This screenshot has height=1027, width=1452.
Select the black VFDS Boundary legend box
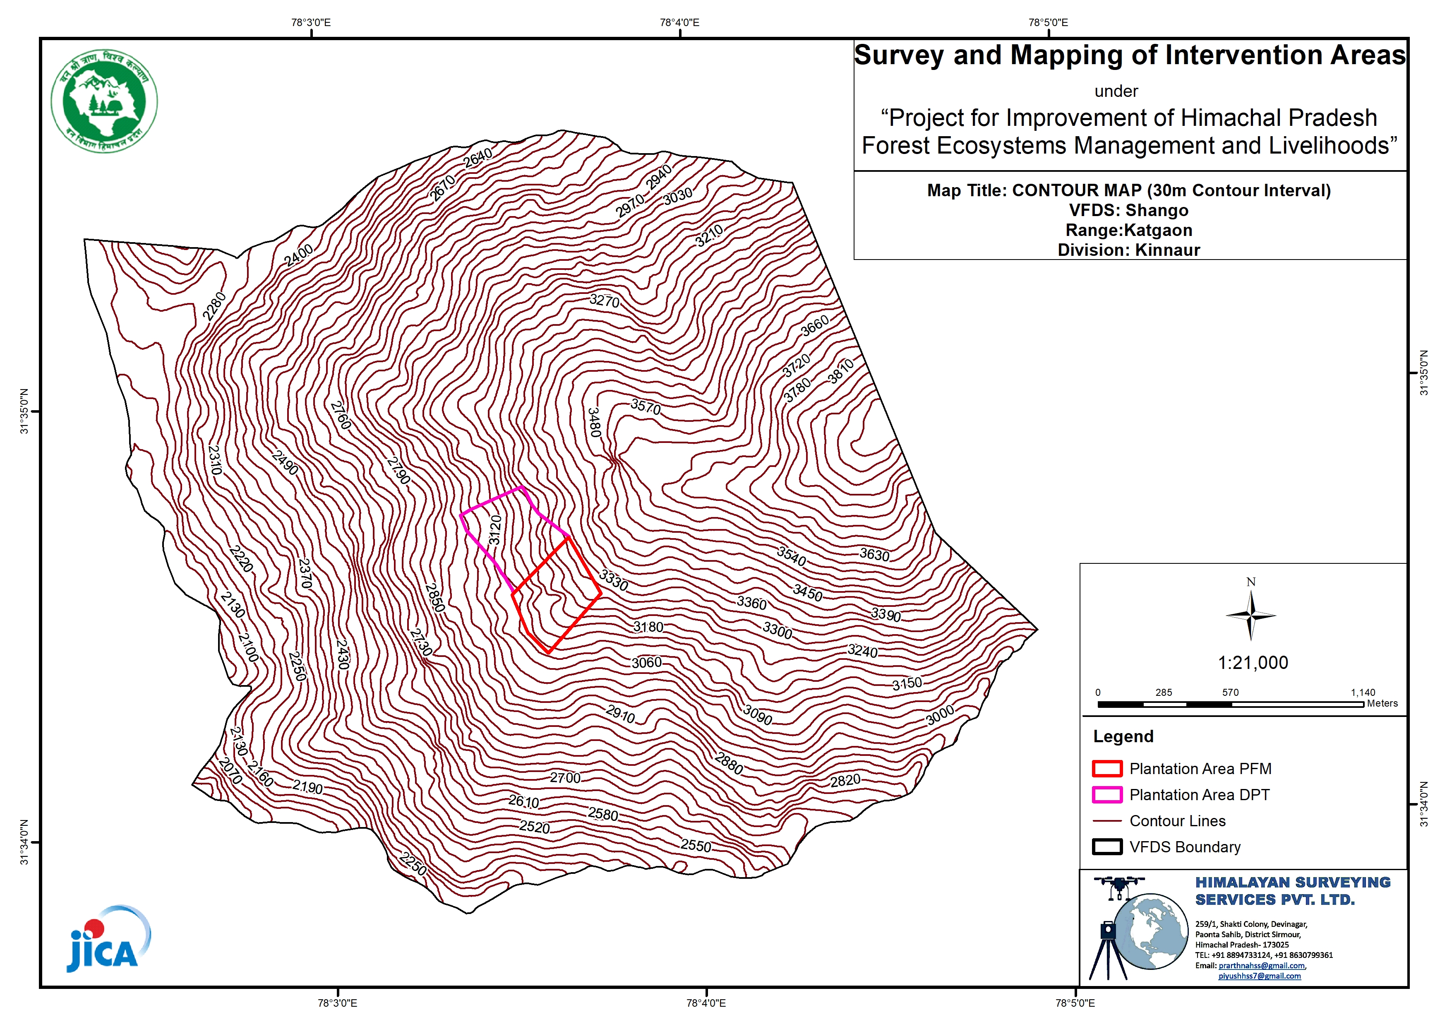tap(1107, 847)
